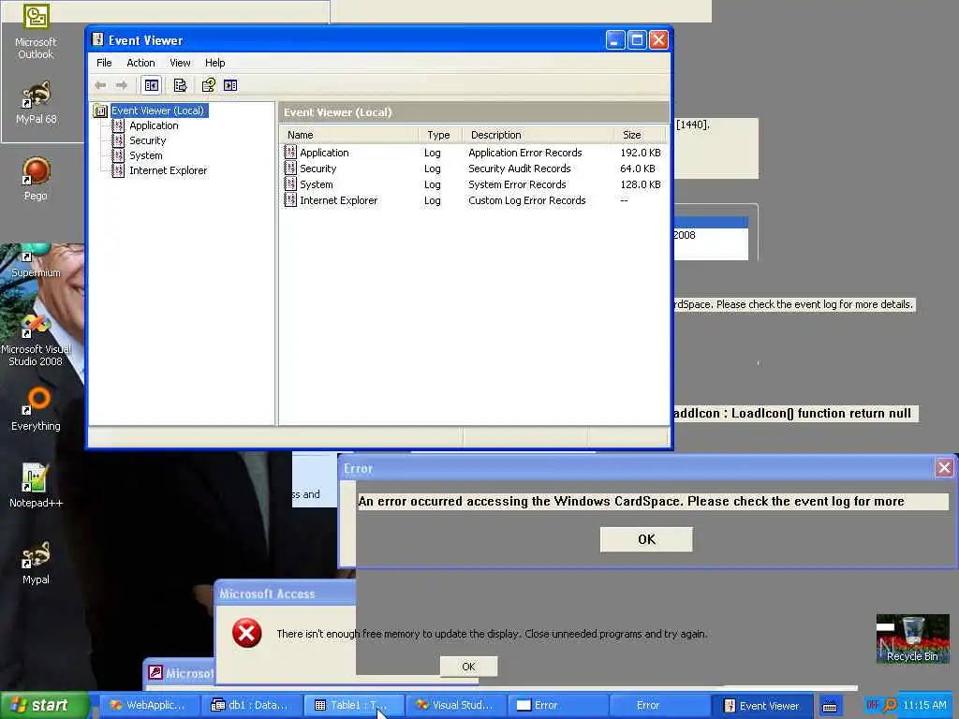Sort the list by the Name column header
This screenshot has width=959, height=719.
point(348,135)
